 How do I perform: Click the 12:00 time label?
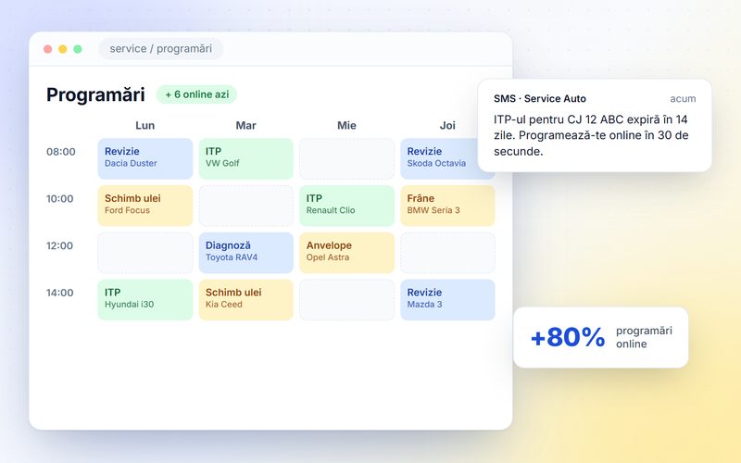[59, 245]
